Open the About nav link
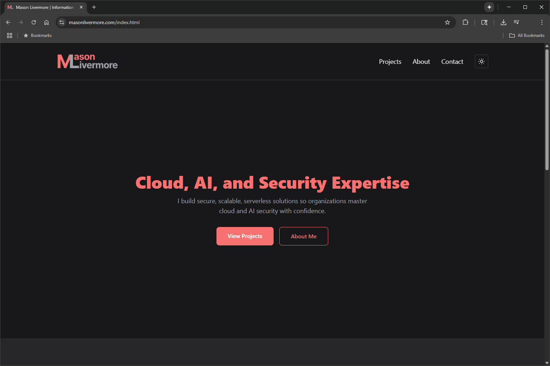Viewport: 550px width, 366px height. click(421, 62)
